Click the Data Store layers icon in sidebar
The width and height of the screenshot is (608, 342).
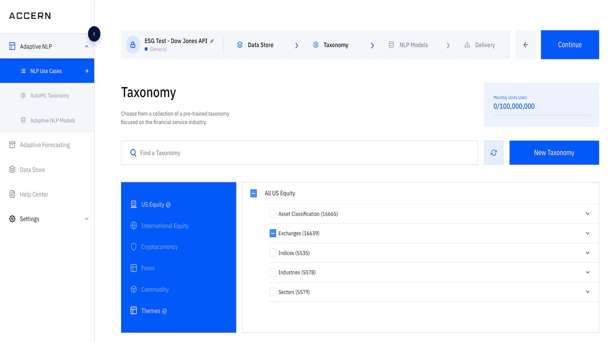12,170
